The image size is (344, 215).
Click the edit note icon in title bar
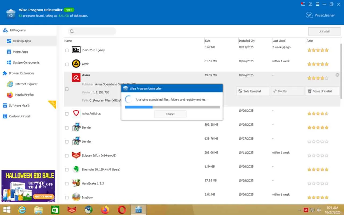click(x=310, y=4)
